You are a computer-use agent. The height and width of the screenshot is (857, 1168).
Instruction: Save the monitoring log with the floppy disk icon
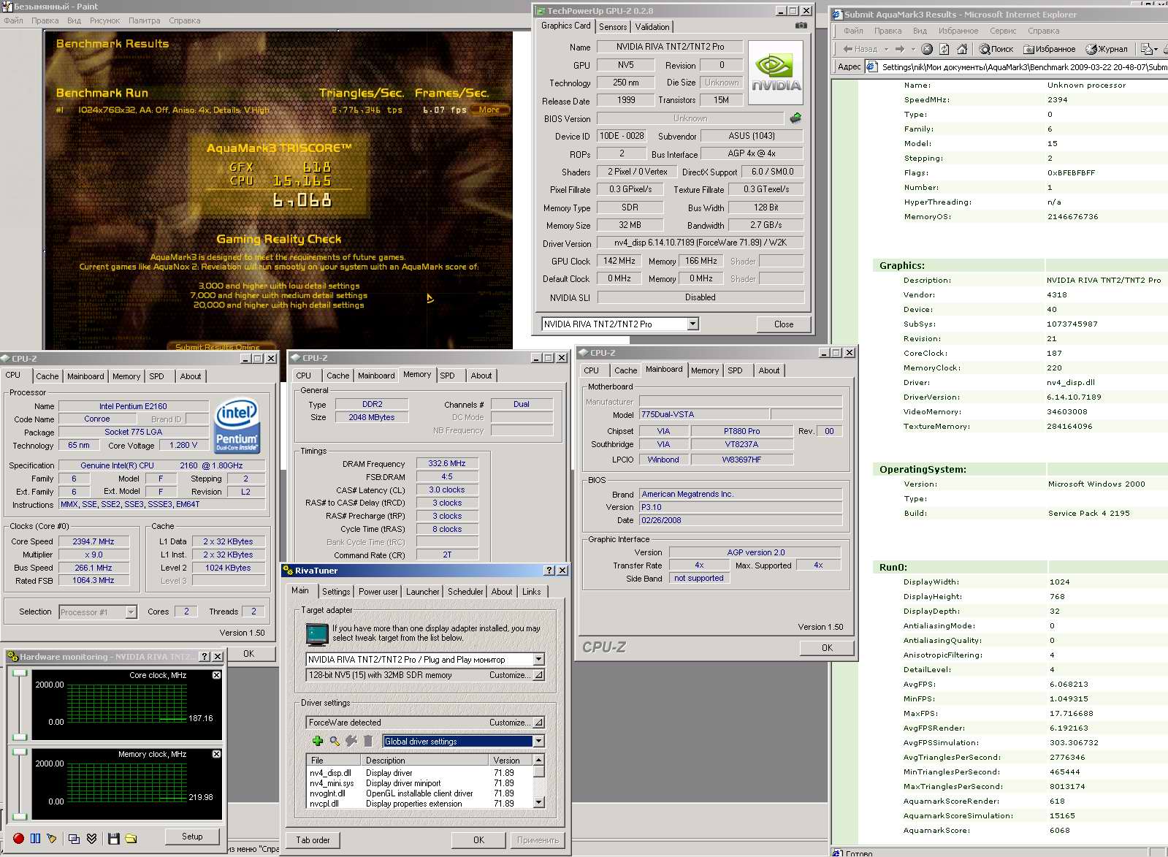point(113,838)
